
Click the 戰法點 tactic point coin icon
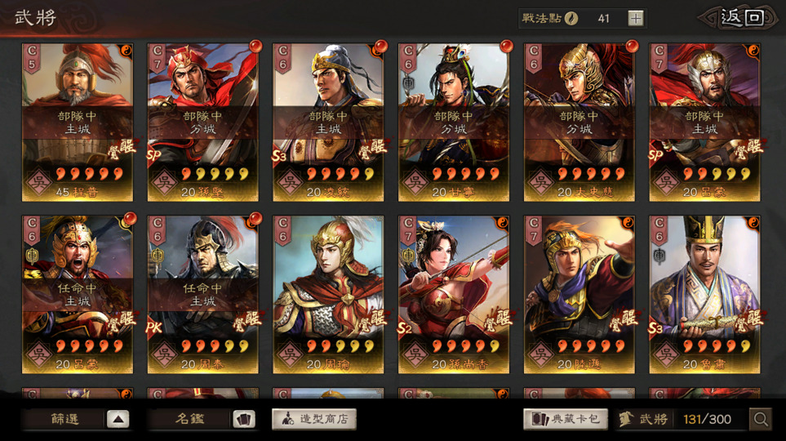571,19
